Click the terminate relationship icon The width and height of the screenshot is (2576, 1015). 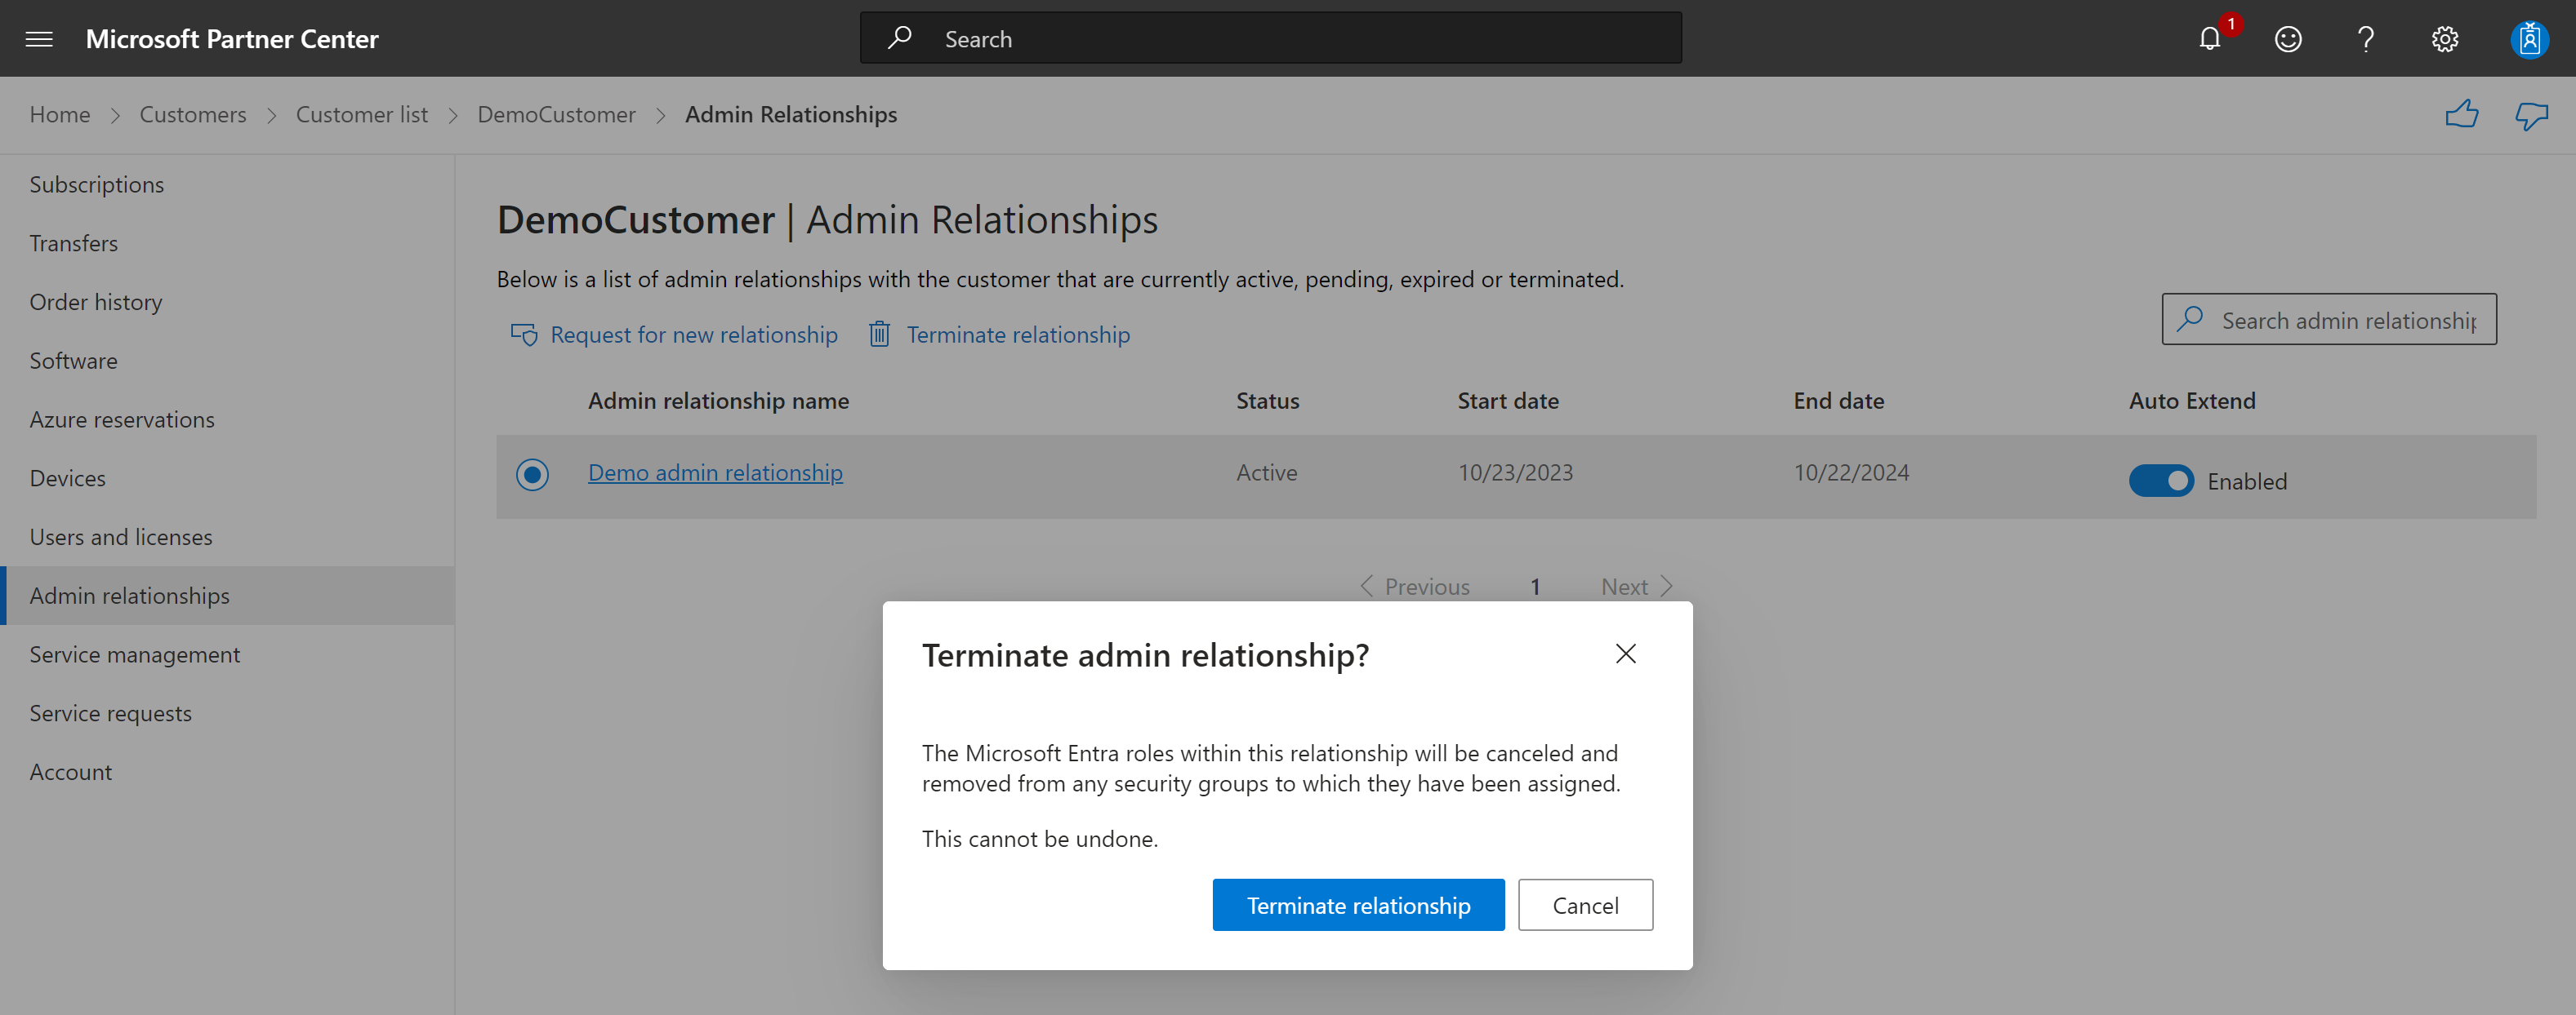[x=880, y=334]
